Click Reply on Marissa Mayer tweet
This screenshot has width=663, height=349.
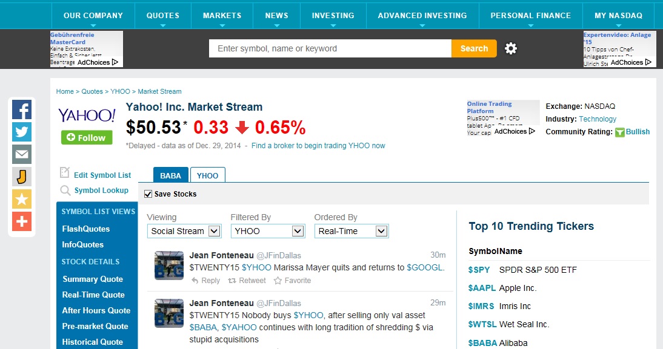206,281
